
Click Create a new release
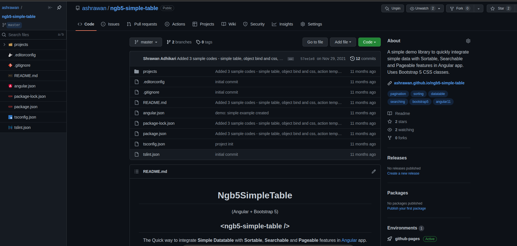403,173
